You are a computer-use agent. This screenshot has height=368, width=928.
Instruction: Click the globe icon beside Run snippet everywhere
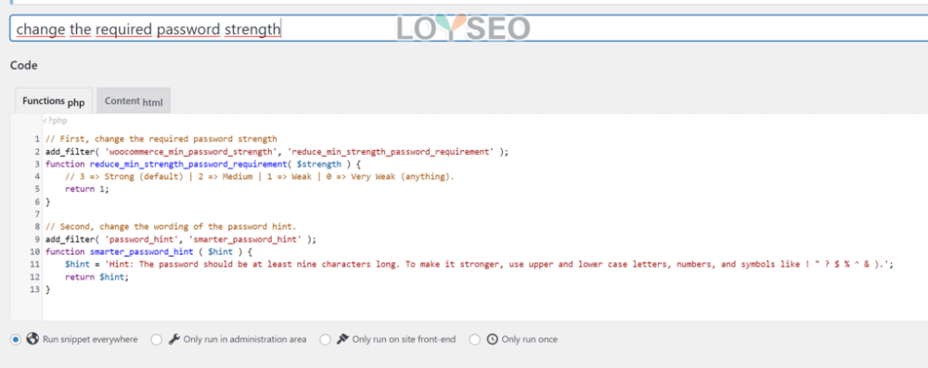pos(32,339)
